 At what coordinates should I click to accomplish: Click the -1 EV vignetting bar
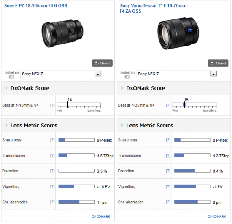192,186
